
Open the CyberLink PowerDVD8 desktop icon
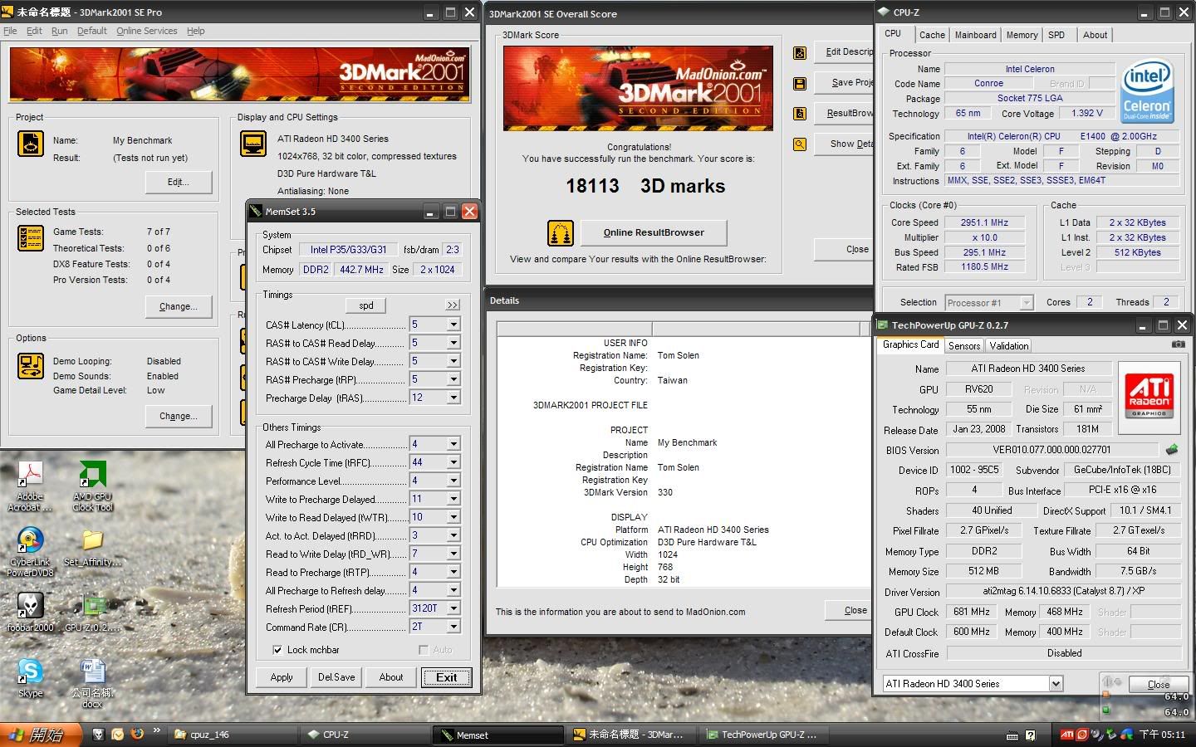(31, 551)
